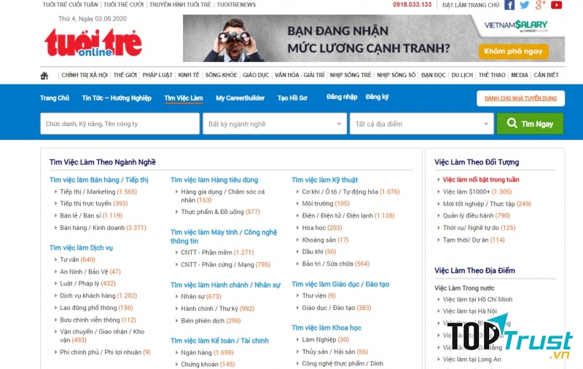Click the Dành cho nhà tuyển dụng button
Image resolution: width=583 pixels, height=369 pixels.
(x=520, y=98)
